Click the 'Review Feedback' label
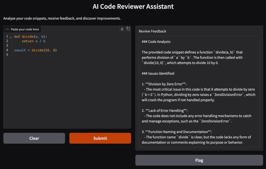 pos(152,31)
